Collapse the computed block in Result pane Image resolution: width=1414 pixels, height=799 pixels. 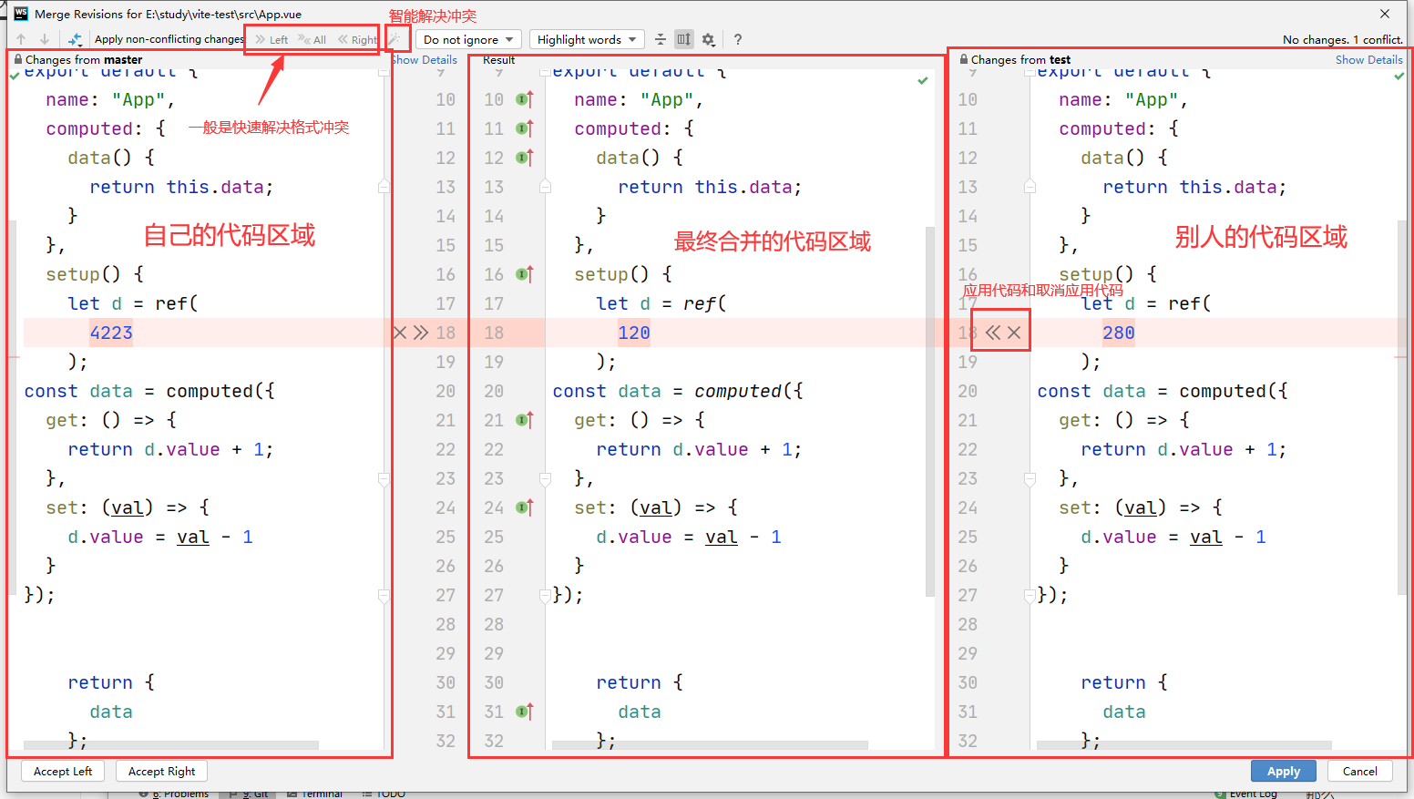tap(545, 187)
